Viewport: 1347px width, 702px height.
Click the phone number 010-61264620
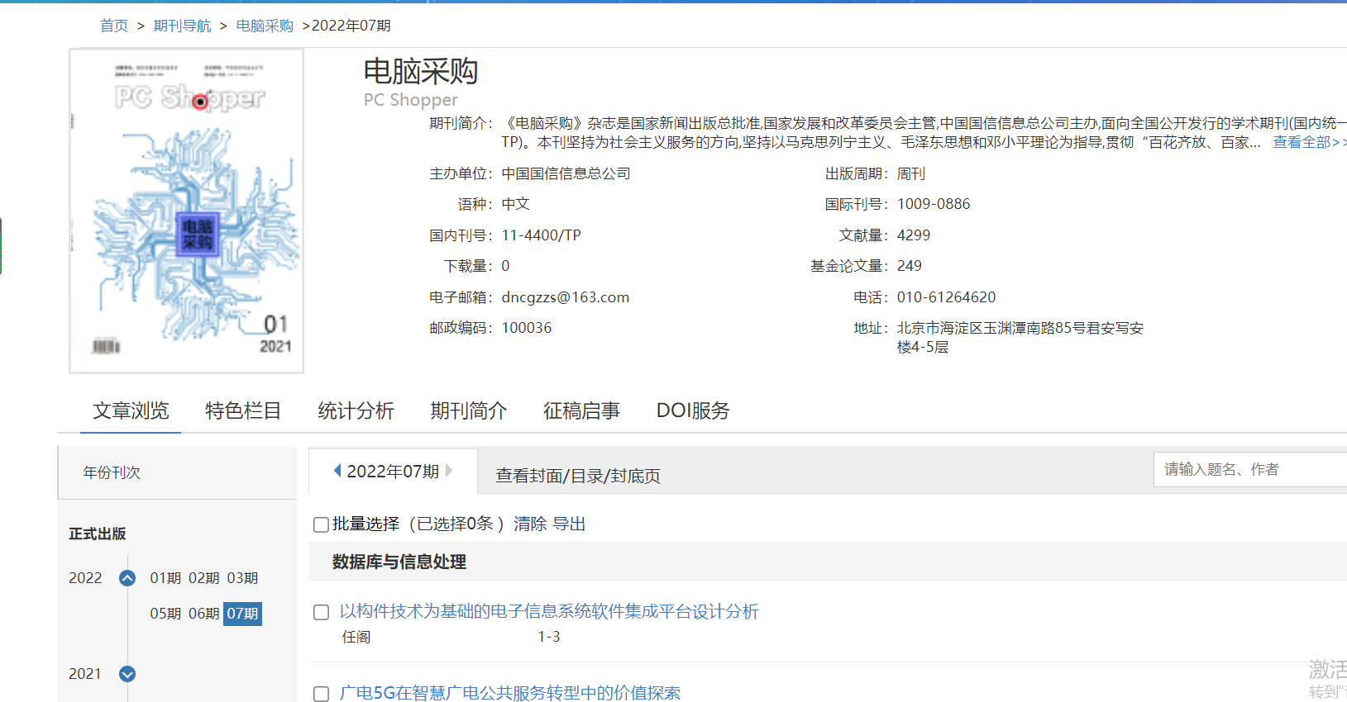click(x=947, y=297)
